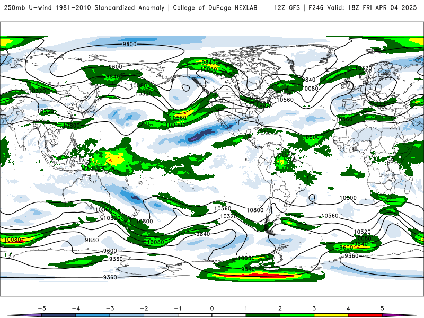Click the '10800' contour label west of South America
The width and height of the screenshot is (424, 318).
pyautogui.click(x=255, y=210)
